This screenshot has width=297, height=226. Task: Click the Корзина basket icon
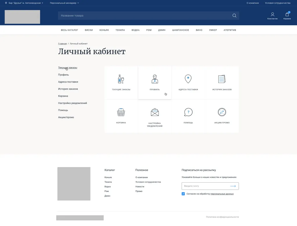pyautogui.click(x=121, y=112)
